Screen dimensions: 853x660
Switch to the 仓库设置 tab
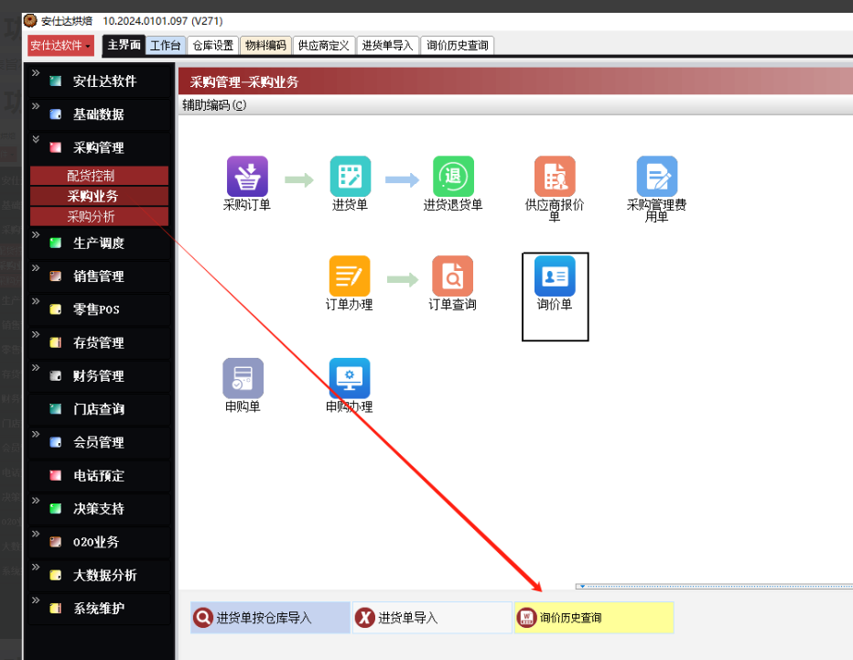coord(212,45)
